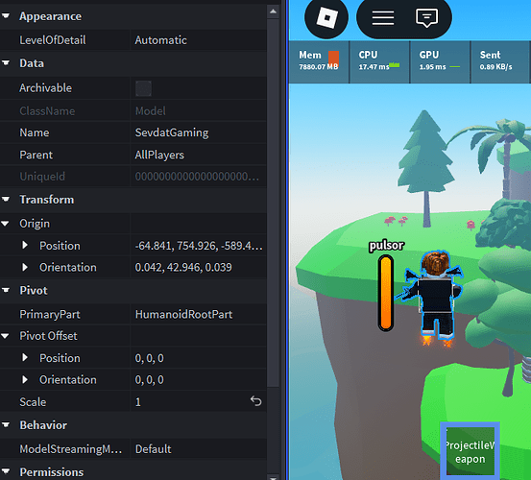This screenshot has height=480, width=531.
Task: Click the PrimaryPart value HumanoidRootPart
Action: click(199, 314)
